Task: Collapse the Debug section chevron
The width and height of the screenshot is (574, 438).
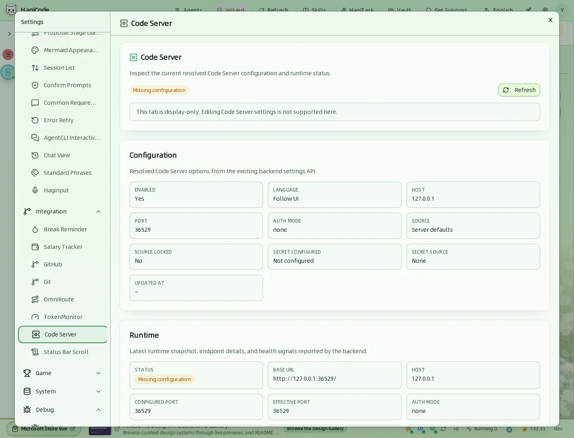Action: (98, 410)
